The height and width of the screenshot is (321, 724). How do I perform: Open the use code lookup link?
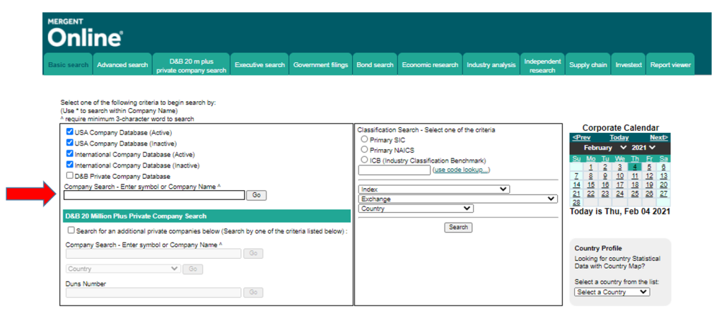461,170
